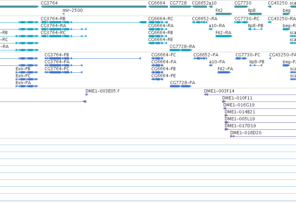Select protein CG6664-PB
The height and width of the screenshot is (202, 296).
coord(157,72)
